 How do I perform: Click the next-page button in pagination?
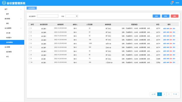[175, 94]
